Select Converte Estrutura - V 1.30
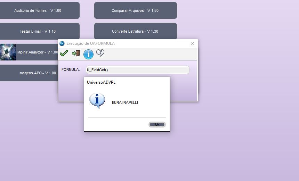 135,31
